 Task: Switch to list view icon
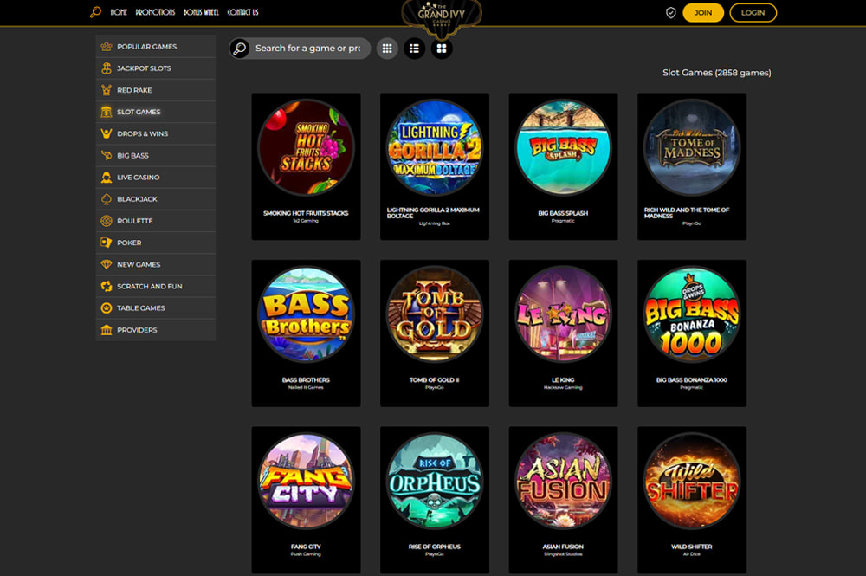click(414, 49)
